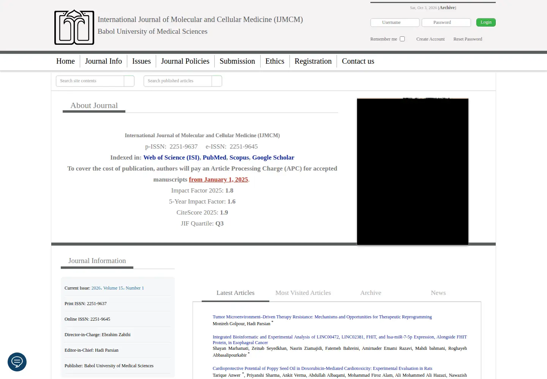Open the Number 1 issue link
The width and height of the screenshot is (547, 379).
[x=135, y=288]
